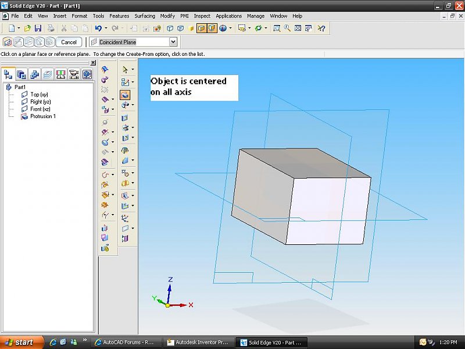This screenshot has height=349, width=465.
Task: Click the Save icon in the toolbar
Action: tap(38, 28)
